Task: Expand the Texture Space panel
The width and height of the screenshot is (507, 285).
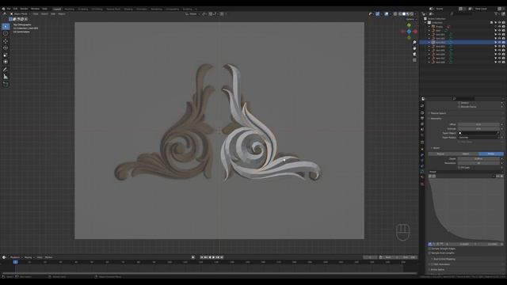Action: [438, 113]
